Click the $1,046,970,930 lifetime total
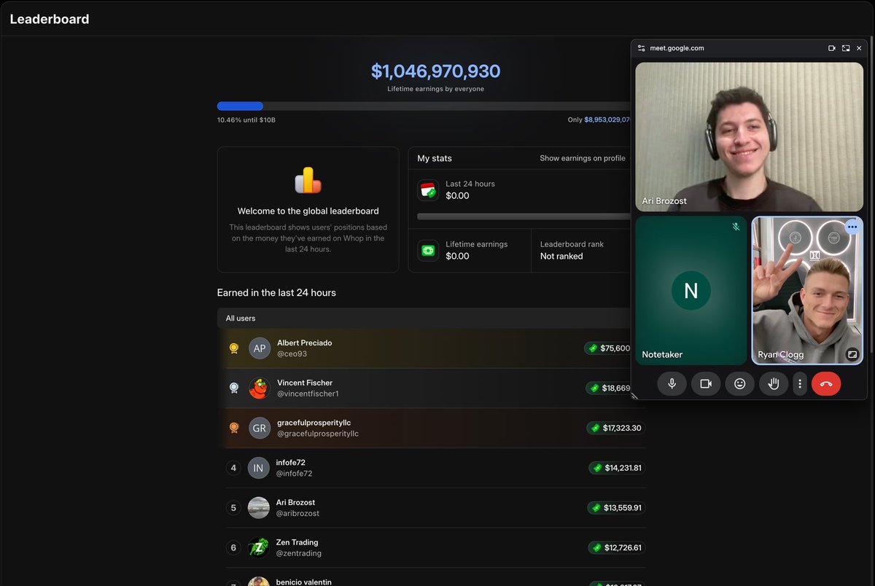The width and height of the screenshot is (875, 586). pyautogui.click(x=435, y=71)
